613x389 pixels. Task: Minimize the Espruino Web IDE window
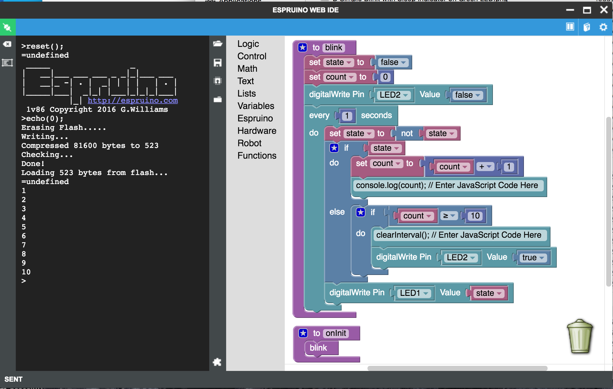click(x=570, y=10)
